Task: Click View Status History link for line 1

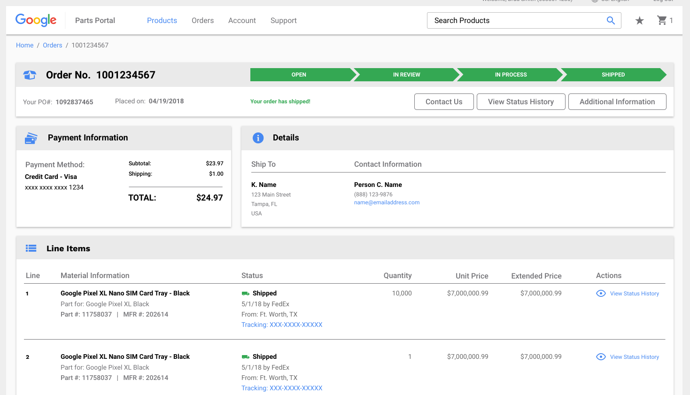Action: tap(635, 294)
